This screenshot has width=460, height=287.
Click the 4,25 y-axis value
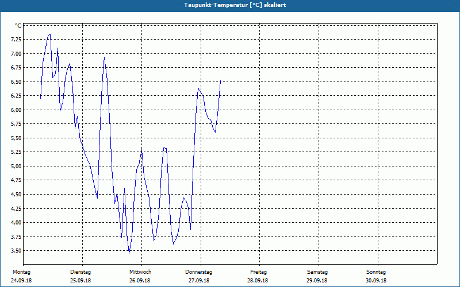(16, 208)
